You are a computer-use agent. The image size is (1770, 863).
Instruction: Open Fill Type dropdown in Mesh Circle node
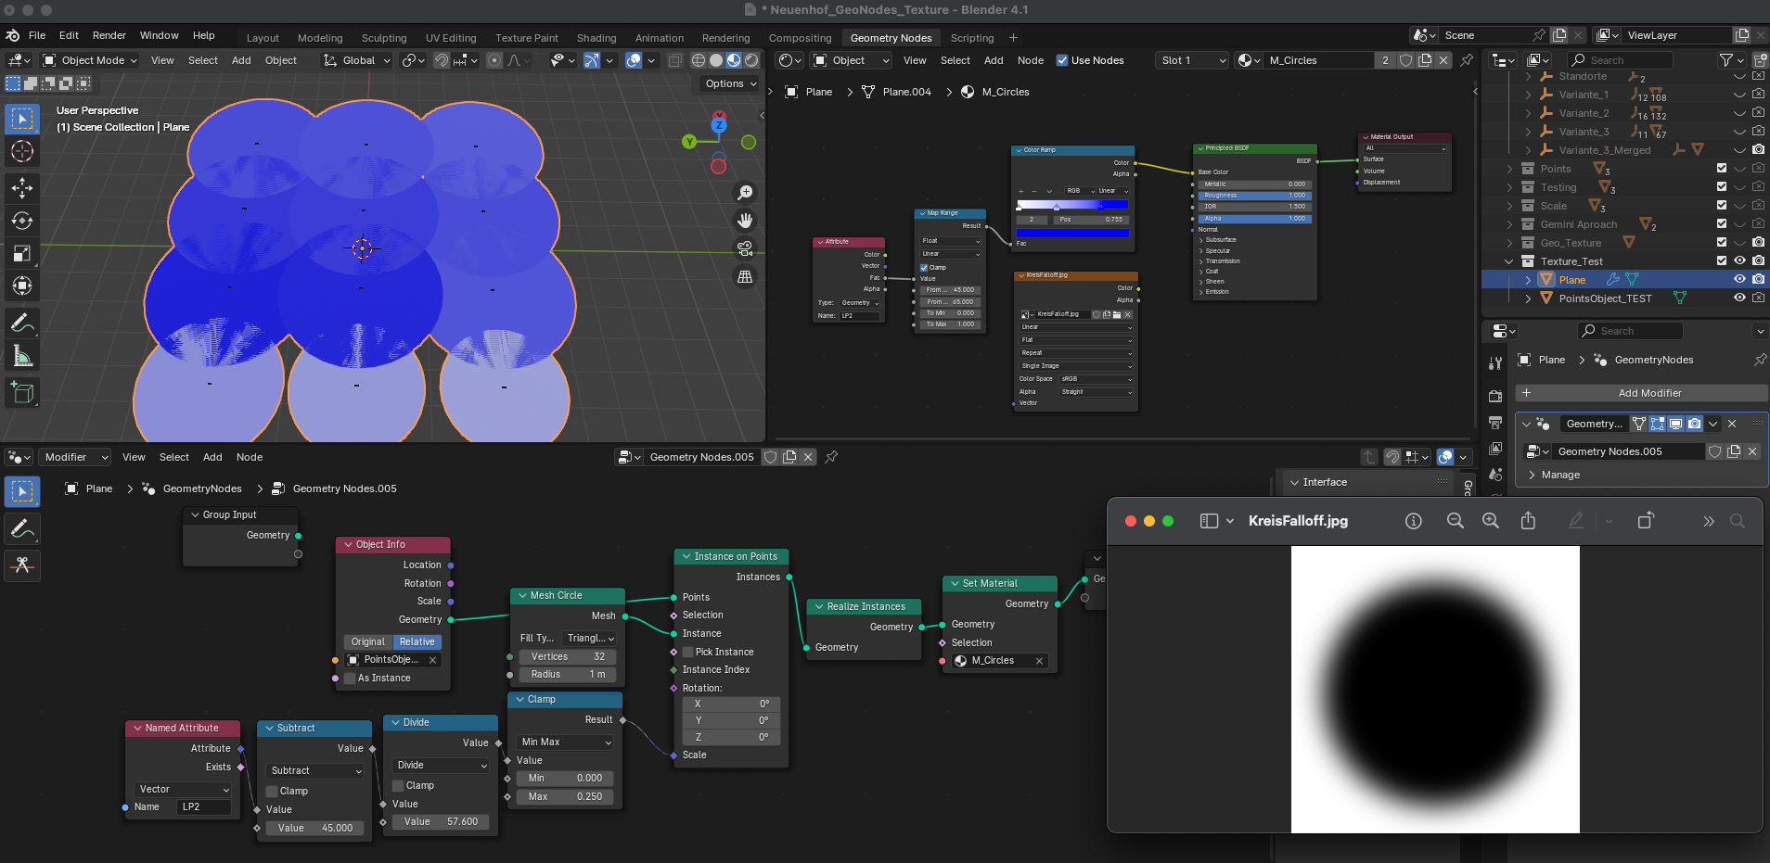(x=591, y=638)
